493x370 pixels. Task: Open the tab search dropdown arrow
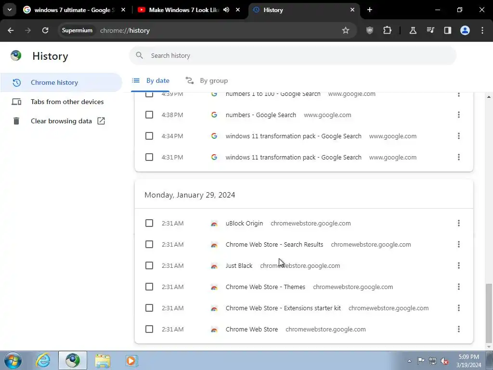click(10, 10)
